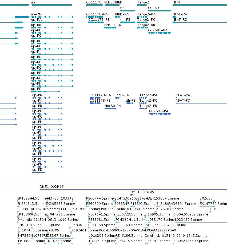Select protein up-PE

pyautogui.click(x=37, y=111)
